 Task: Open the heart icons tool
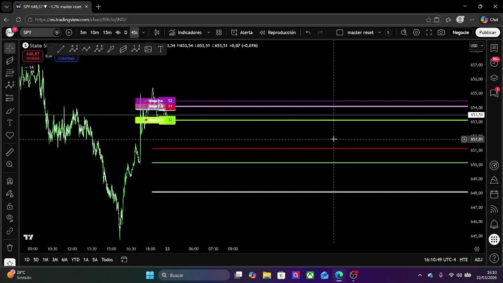click(x=10, y=136)
